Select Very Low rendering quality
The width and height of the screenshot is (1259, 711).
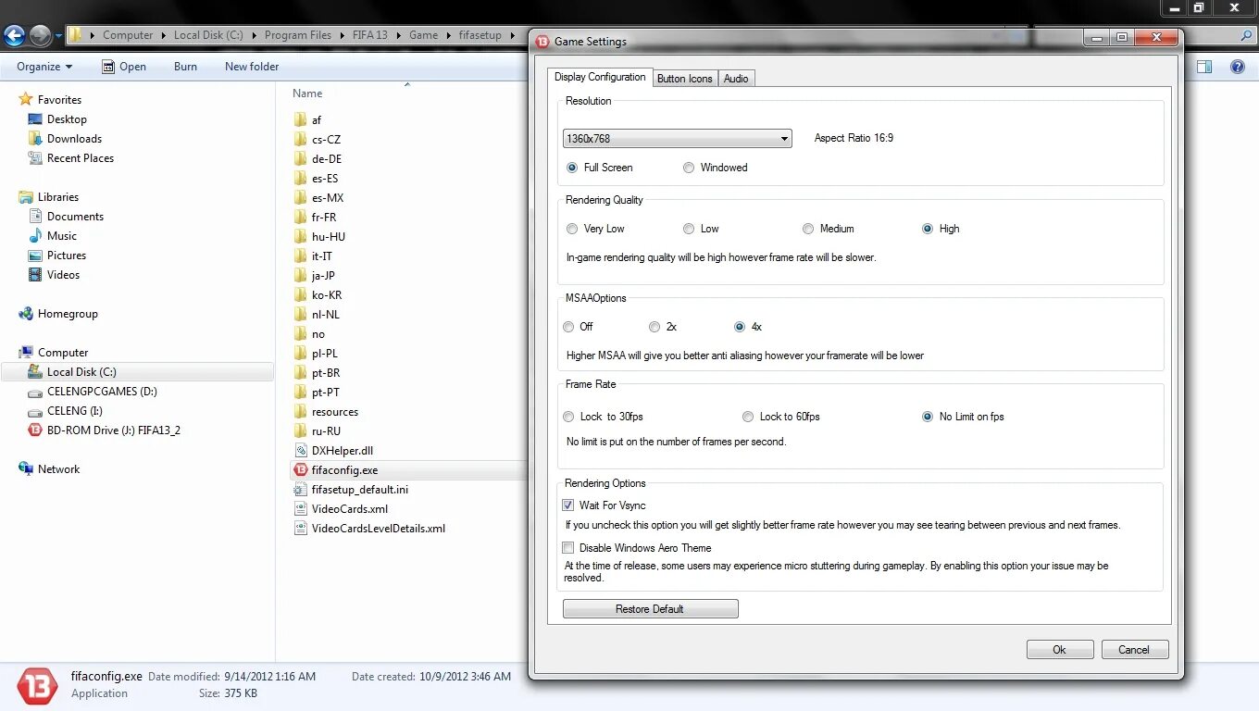point(572,229)
